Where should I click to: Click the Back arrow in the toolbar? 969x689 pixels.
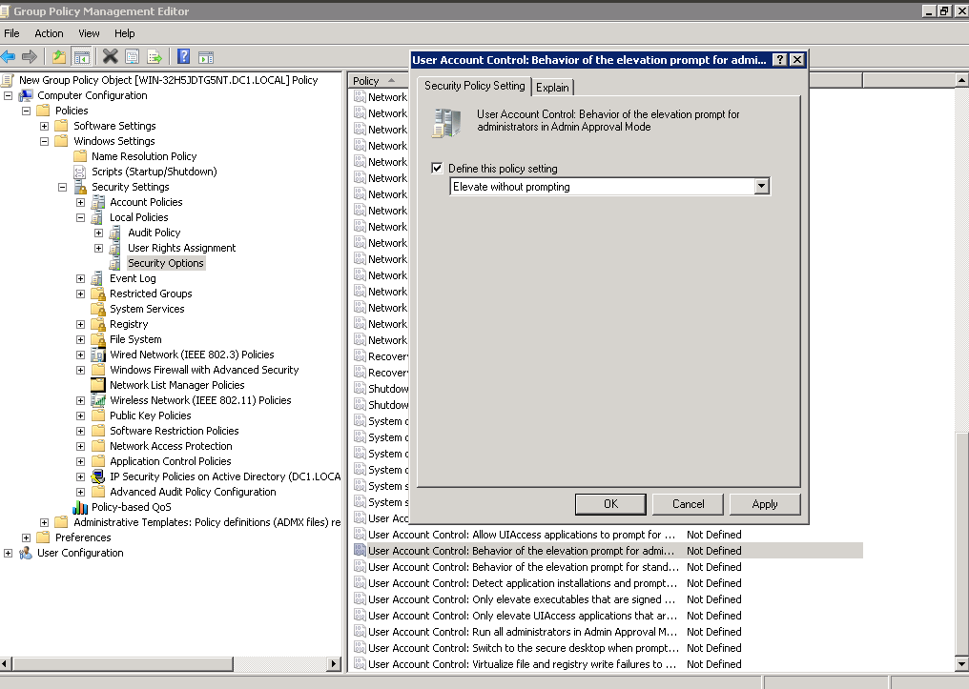pyautogui.click(x=9, y=56)
